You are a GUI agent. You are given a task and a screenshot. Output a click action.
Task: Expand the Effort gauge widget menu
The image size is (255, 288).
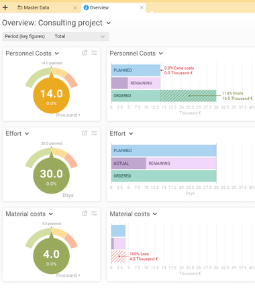click(x=27, y=134)
